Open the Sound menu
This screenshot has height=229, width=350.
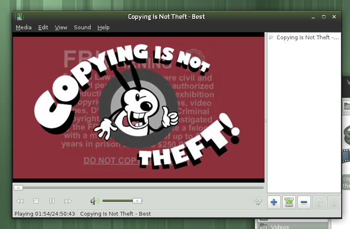click(x=82, y=27)
